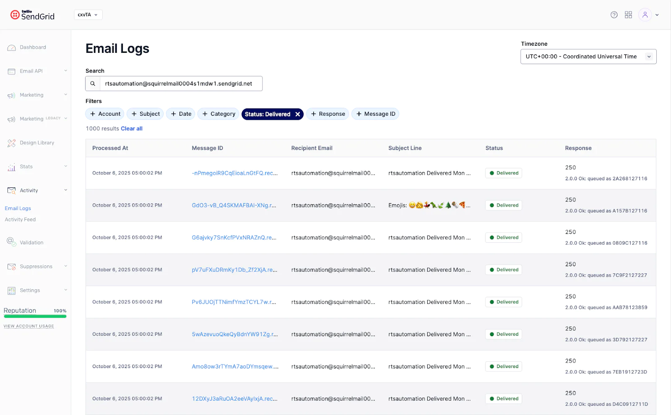This screenshot has height=415, width=671.
Task: Select Email Logs in the sidebar
Action: [18, 208]
